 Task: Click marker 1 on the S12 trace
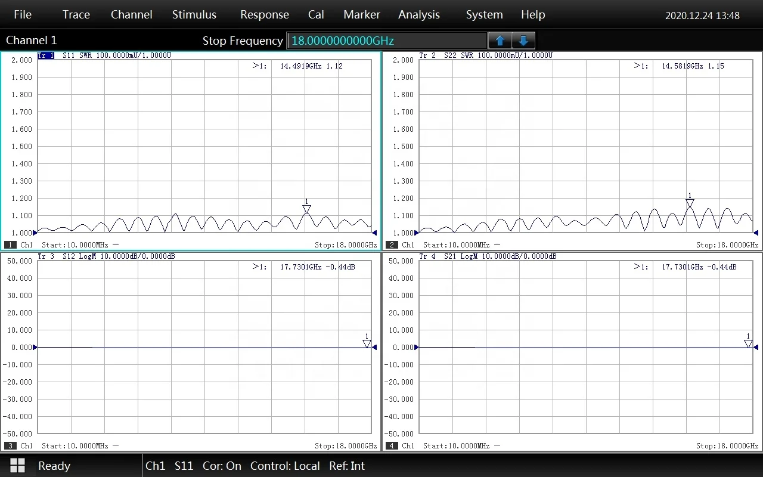coord(367,343)
